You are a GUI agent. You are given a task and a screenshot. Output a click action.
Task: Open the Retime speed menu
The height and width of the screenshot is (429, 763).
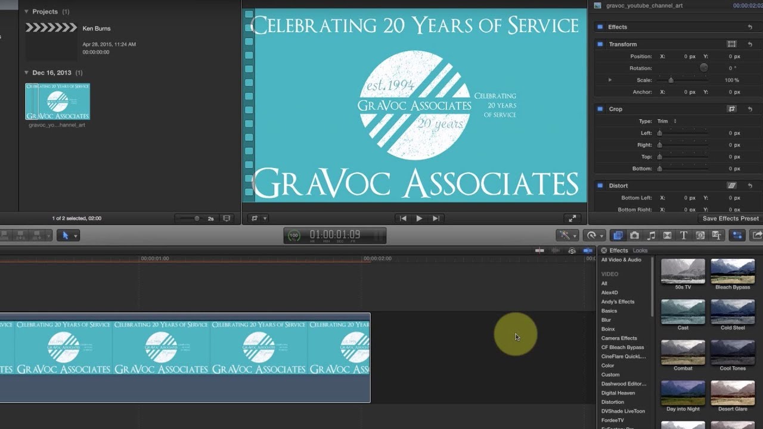click(x=594, y=235)
